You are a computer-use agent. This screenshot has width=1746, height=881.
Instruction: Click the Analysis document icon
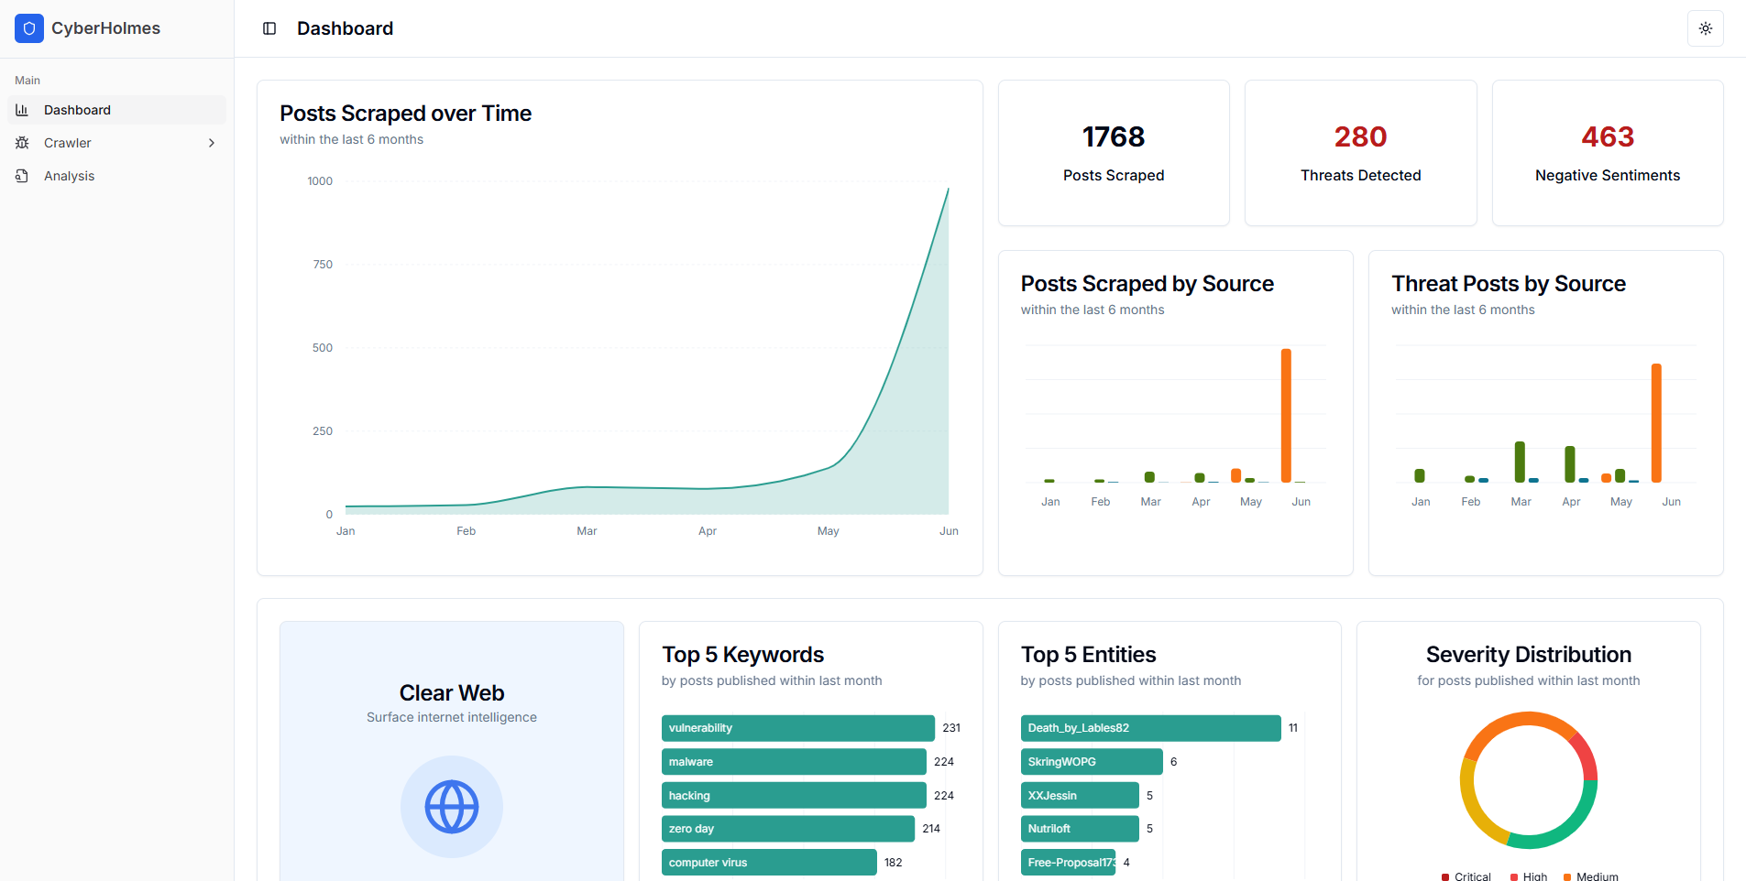(x=22, y=176)
